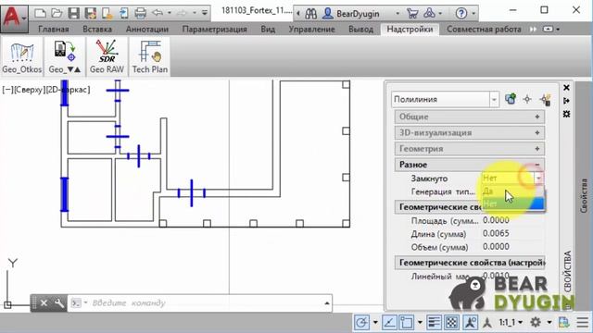Screen dimensions: 593x333
Task: Open the Help question mark icon
Action: click(461, 14)
